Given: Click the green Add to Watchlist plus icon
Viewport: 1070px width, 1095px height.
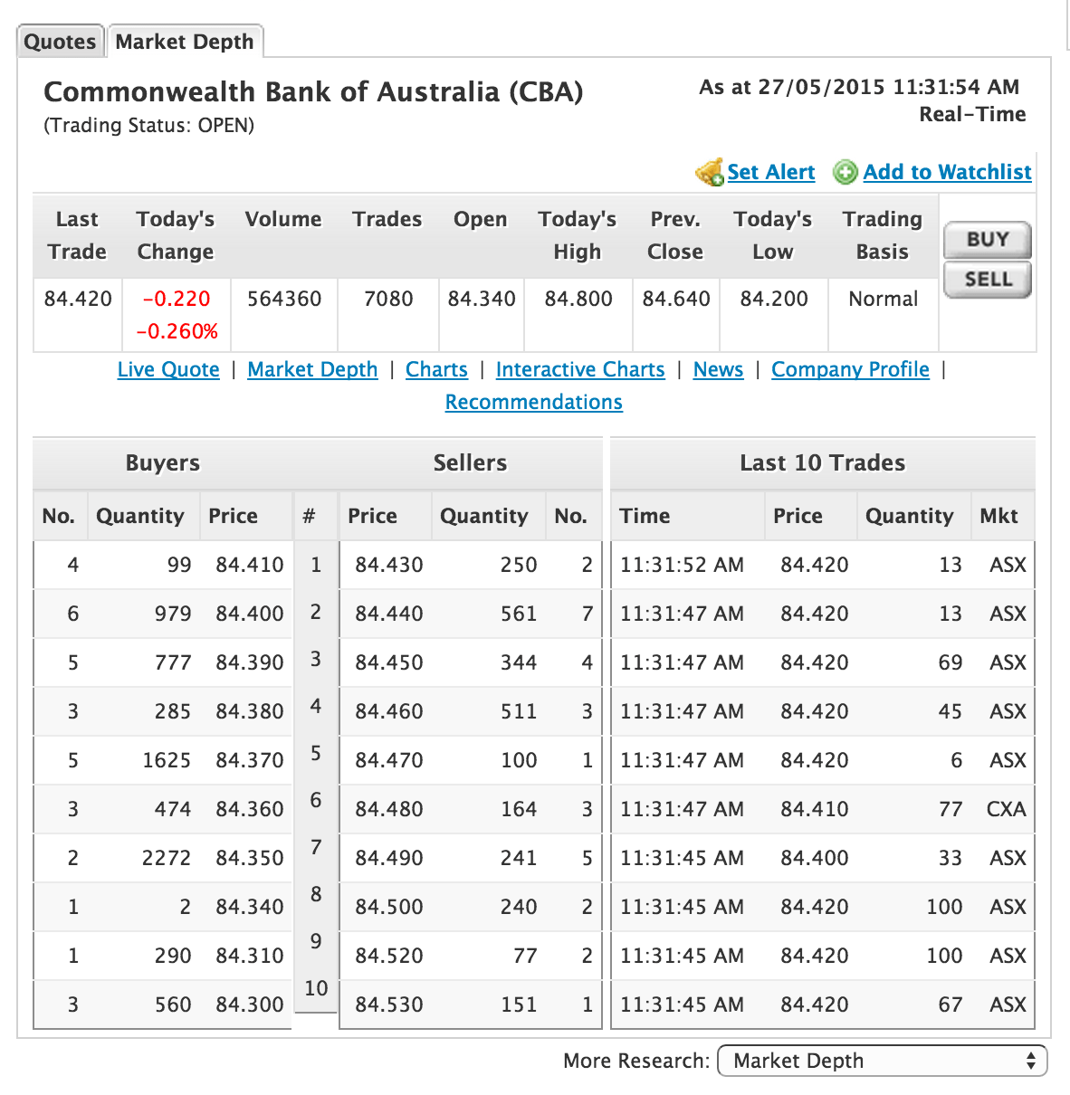Looking at the screenshot, I should 845,172.
